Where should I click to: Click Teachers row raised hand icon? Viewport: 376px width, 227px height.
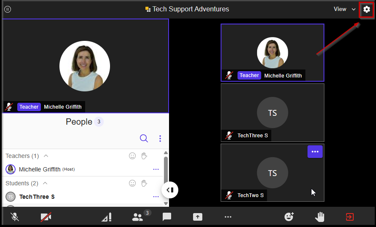(144, 156)
